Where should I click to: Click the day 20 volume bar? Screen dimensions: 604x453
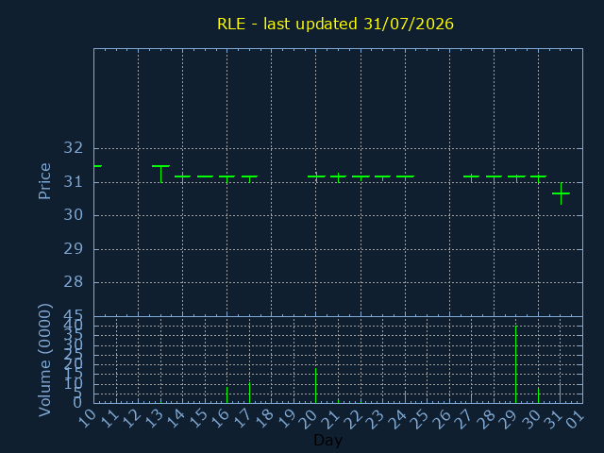coord(316,386)
